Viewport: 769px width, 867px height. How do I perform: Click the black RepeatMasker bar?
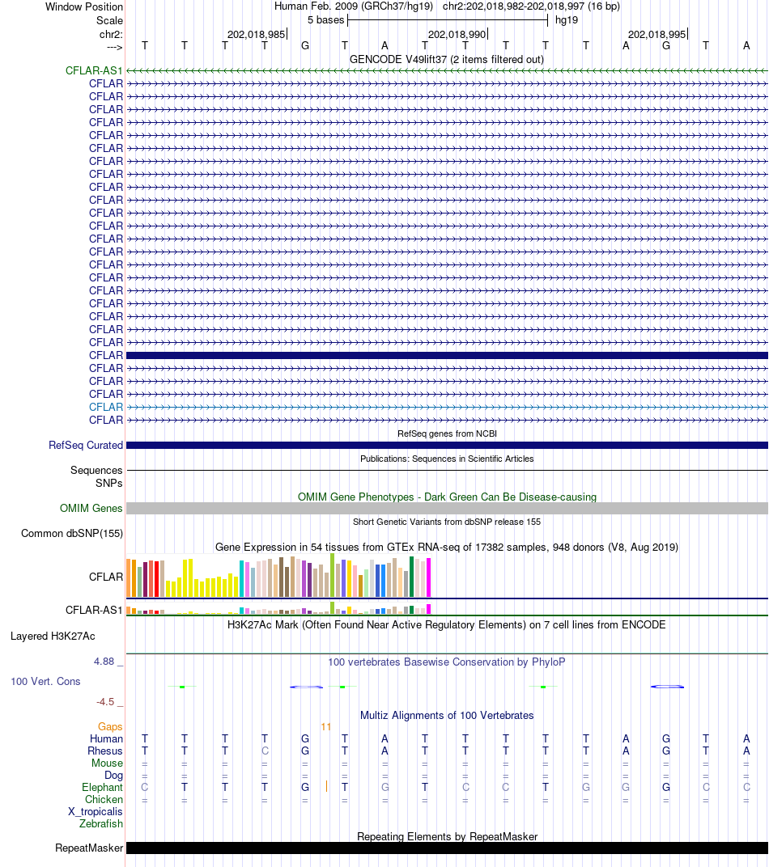click(x=447, y=848)
